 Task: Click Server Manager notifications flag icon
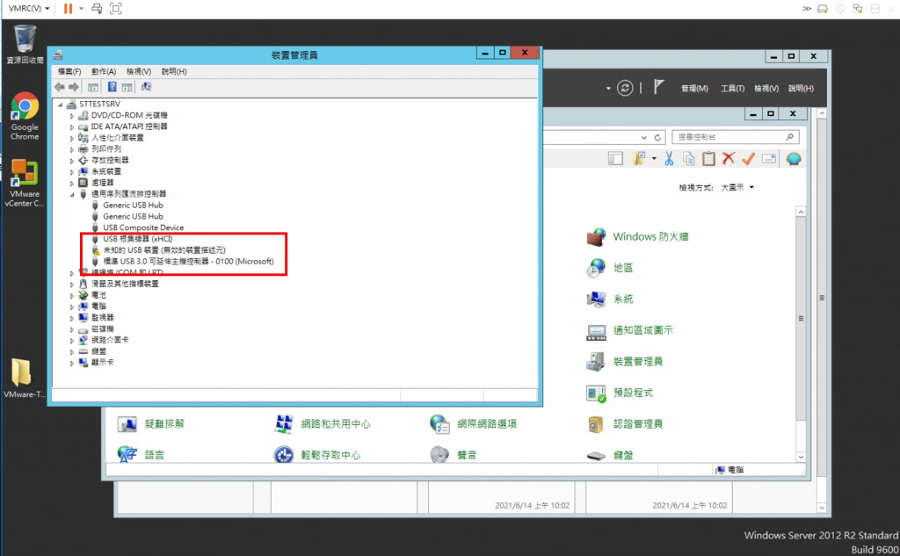(658, 87)
